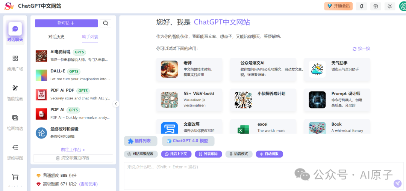
Task: Open 智能绘画 smart drawing icon
Action: click(x=15, y=88)
